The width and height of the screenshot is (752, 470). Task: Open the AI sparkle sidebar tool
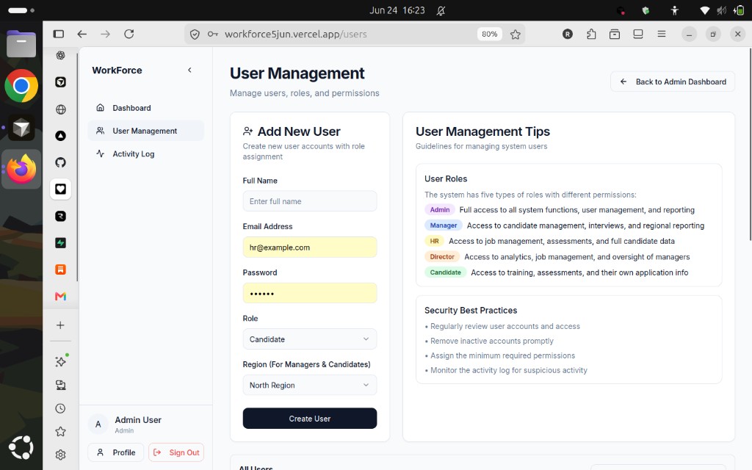click(x=60, y=361)
